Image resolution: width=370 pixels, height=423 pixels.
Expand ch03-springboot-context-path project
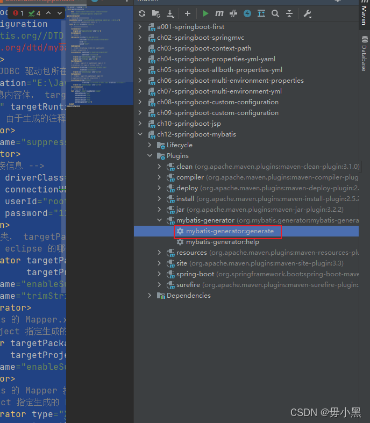click(140, 48)
